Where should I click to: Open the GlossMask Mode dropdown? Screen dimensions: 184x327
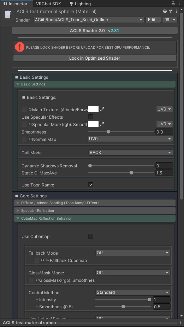tap(133, 272)
